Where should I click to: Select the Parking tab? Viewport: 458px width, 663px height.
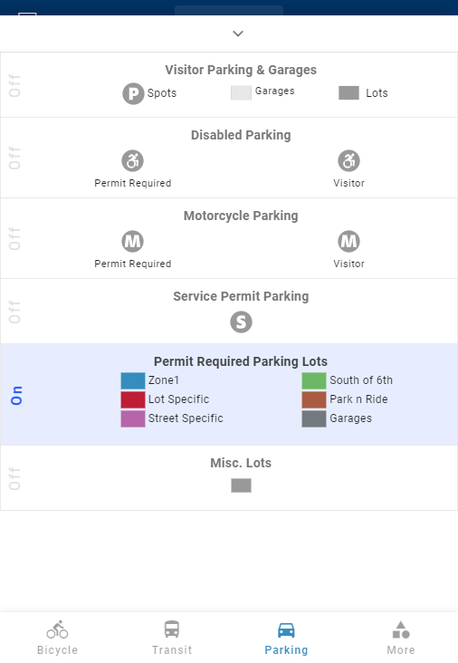286,639
